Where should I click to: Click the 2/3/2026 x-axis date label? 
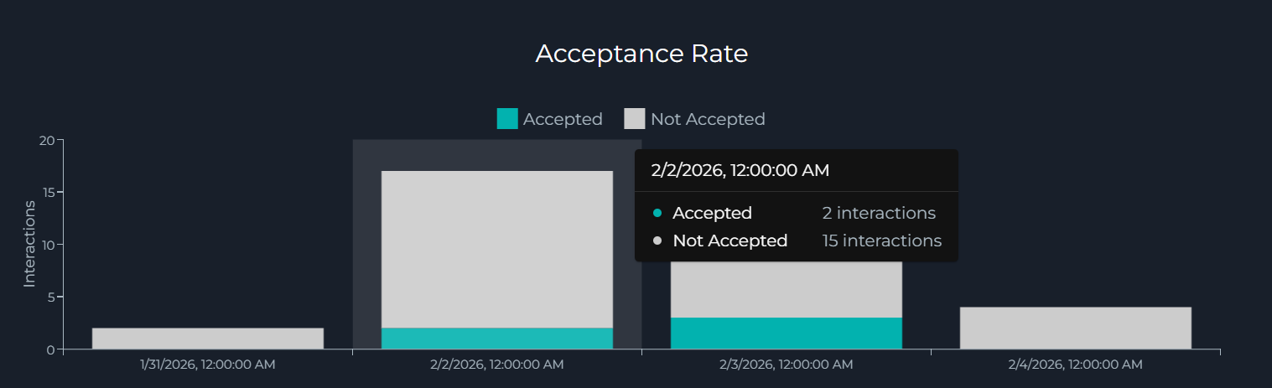coord(787,365)
